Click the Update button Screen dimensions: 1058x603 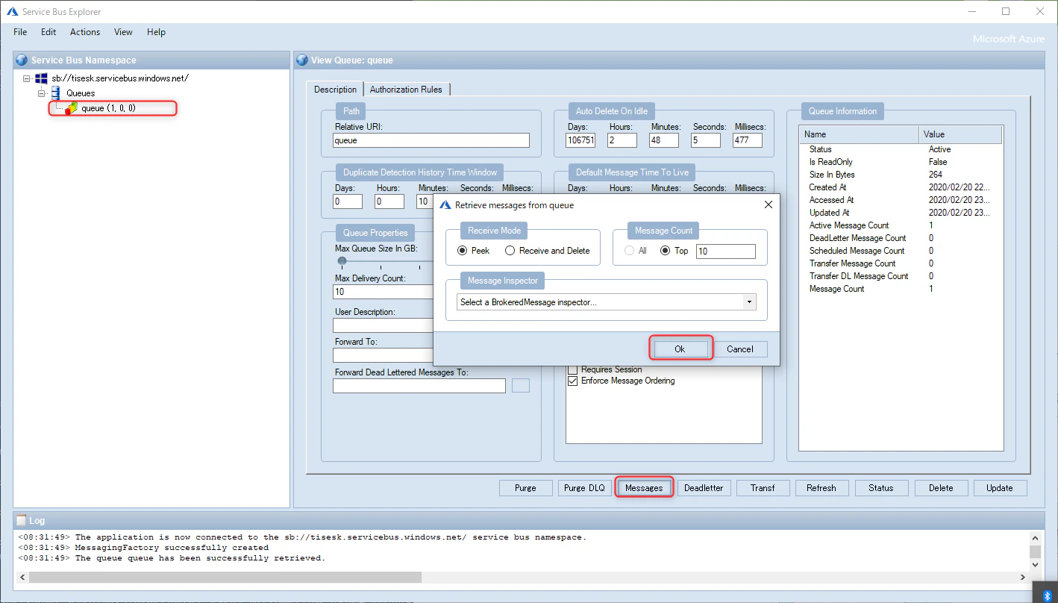(1000, 488)
